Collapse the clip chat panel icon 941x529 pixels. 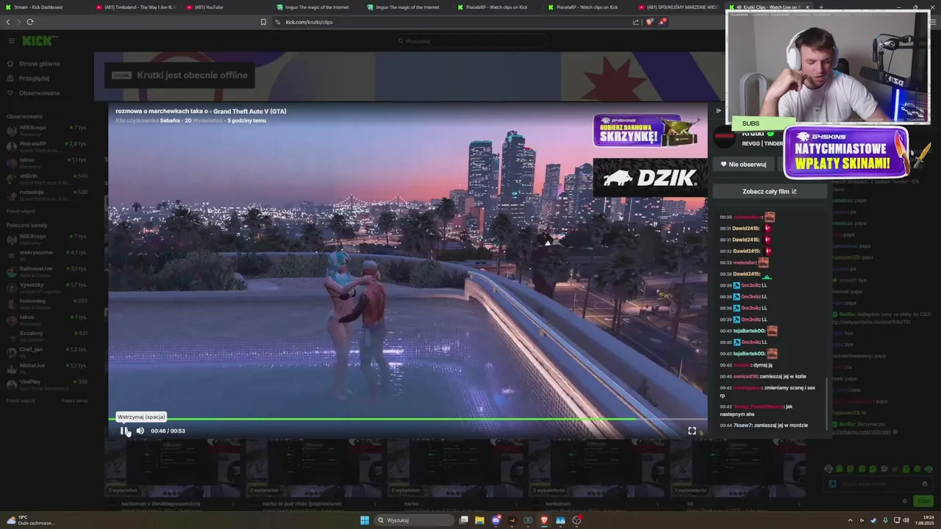click(718, 111)
